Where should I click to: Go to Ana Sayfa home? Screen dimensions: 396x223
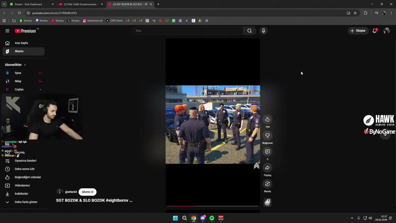pos(24,43)
